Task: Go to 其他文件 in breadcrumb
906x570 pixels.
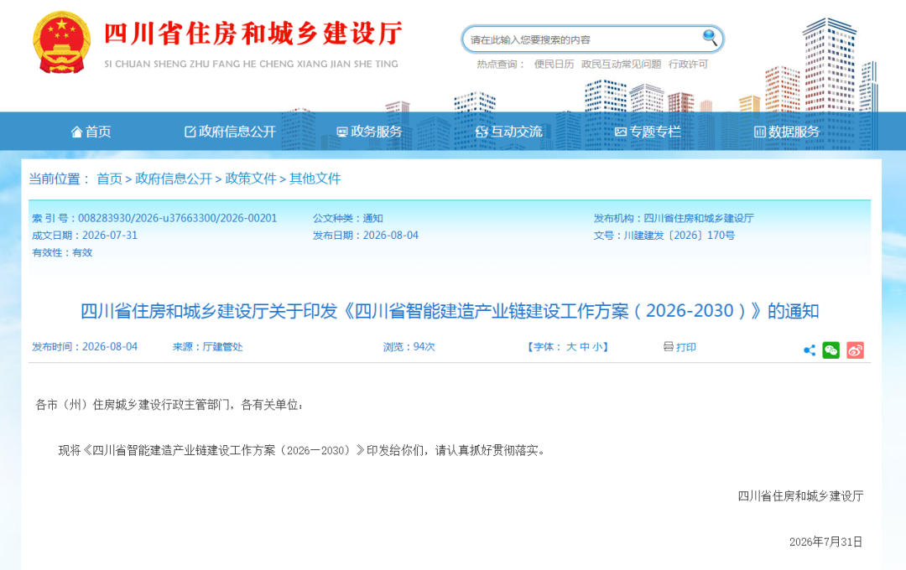Action: coord(315,179)
